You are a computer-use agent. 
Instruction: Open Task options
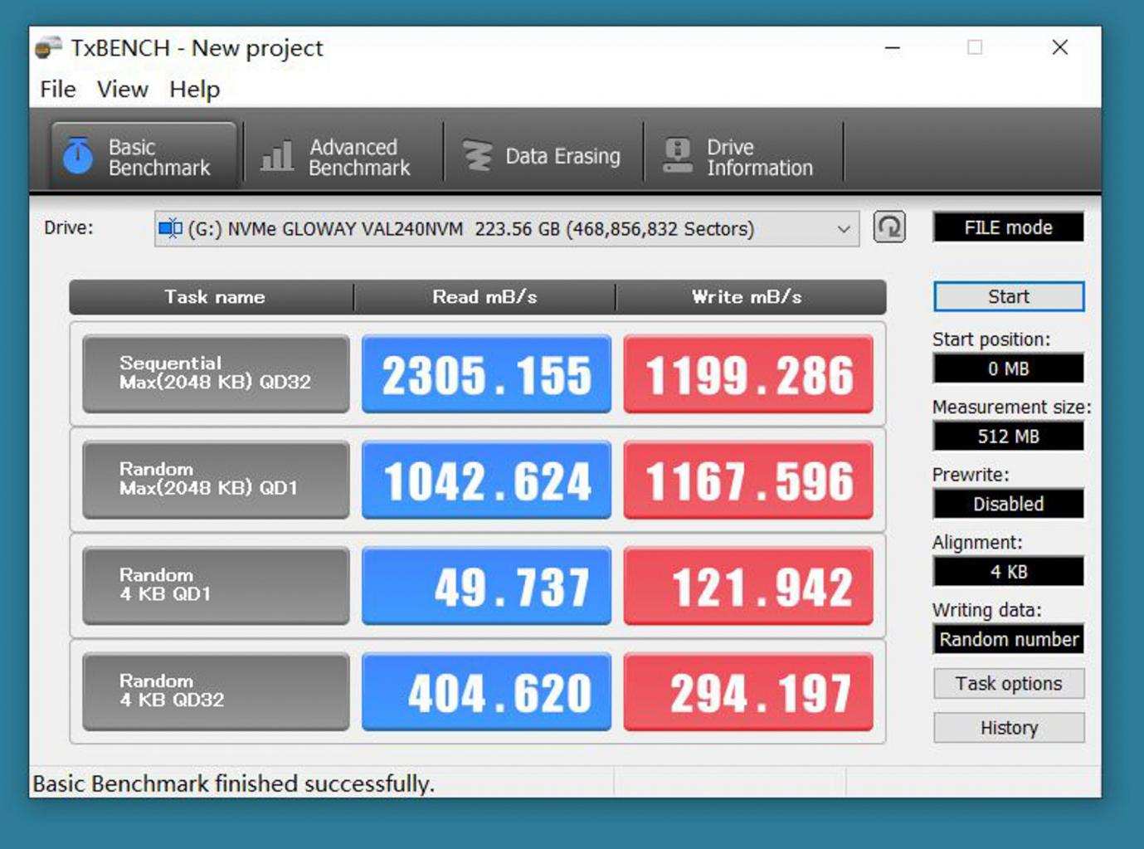coord(1009,684)
